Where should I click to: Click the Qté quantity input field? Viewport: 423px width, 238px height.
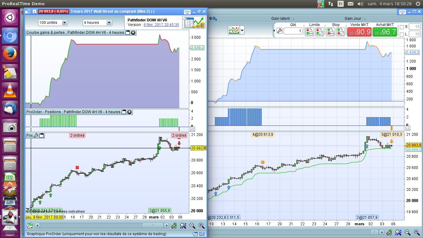coord(293,31)
